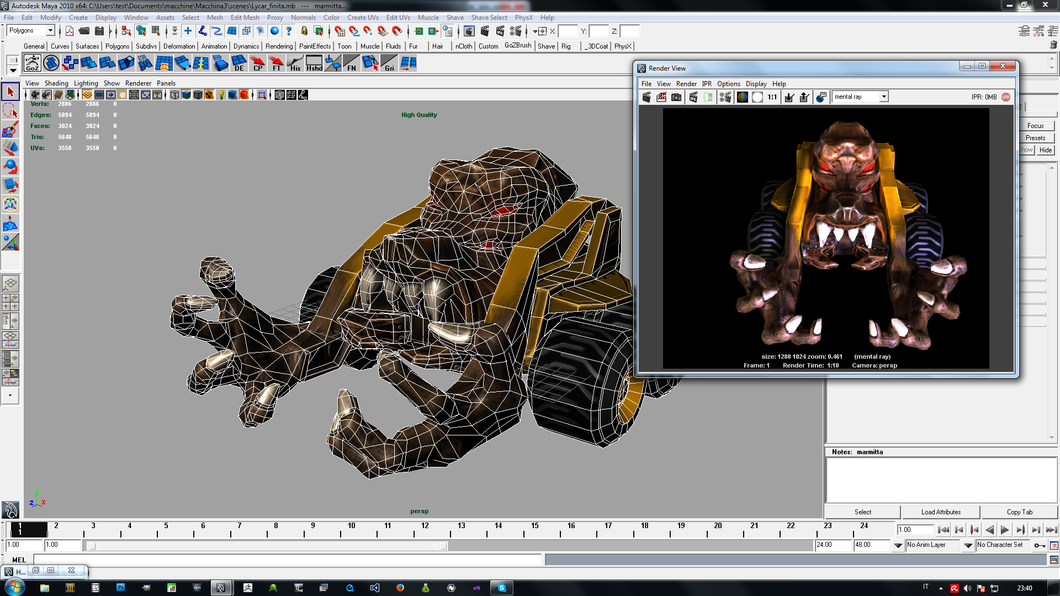The image size is (1060, 596).
Task: Switch to the Rendering shelf tab
Action: point(279,46)
